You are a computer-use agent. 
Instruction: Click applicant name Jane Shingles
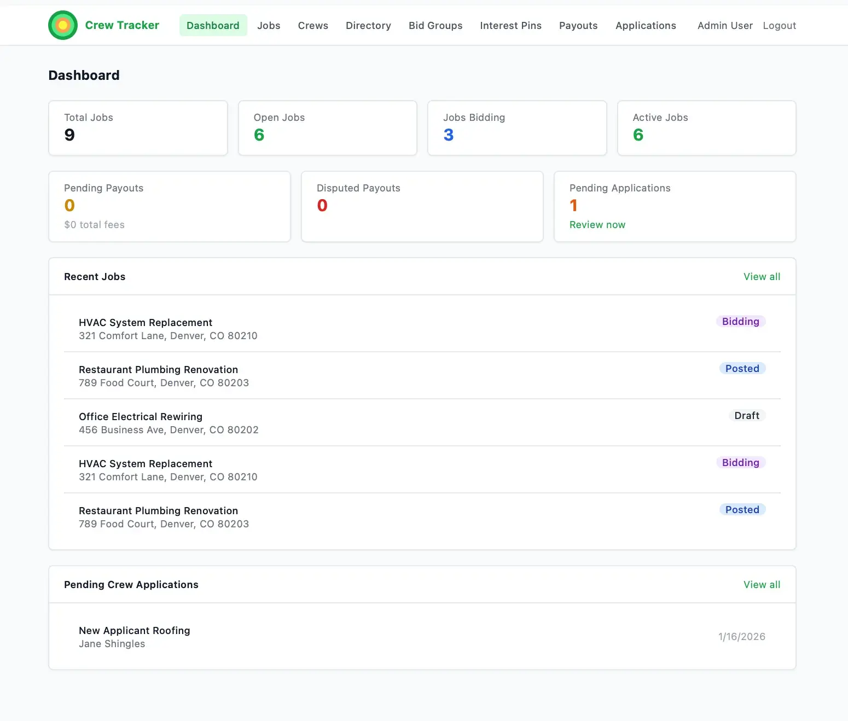click(112, 644)
